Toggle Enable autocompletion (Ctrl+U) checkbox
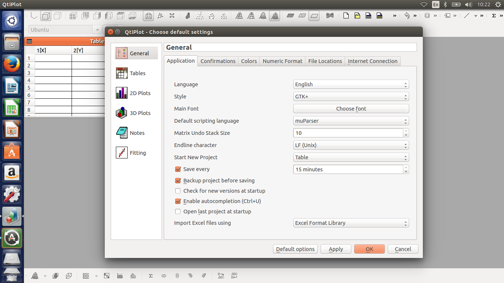 point(178,201)
